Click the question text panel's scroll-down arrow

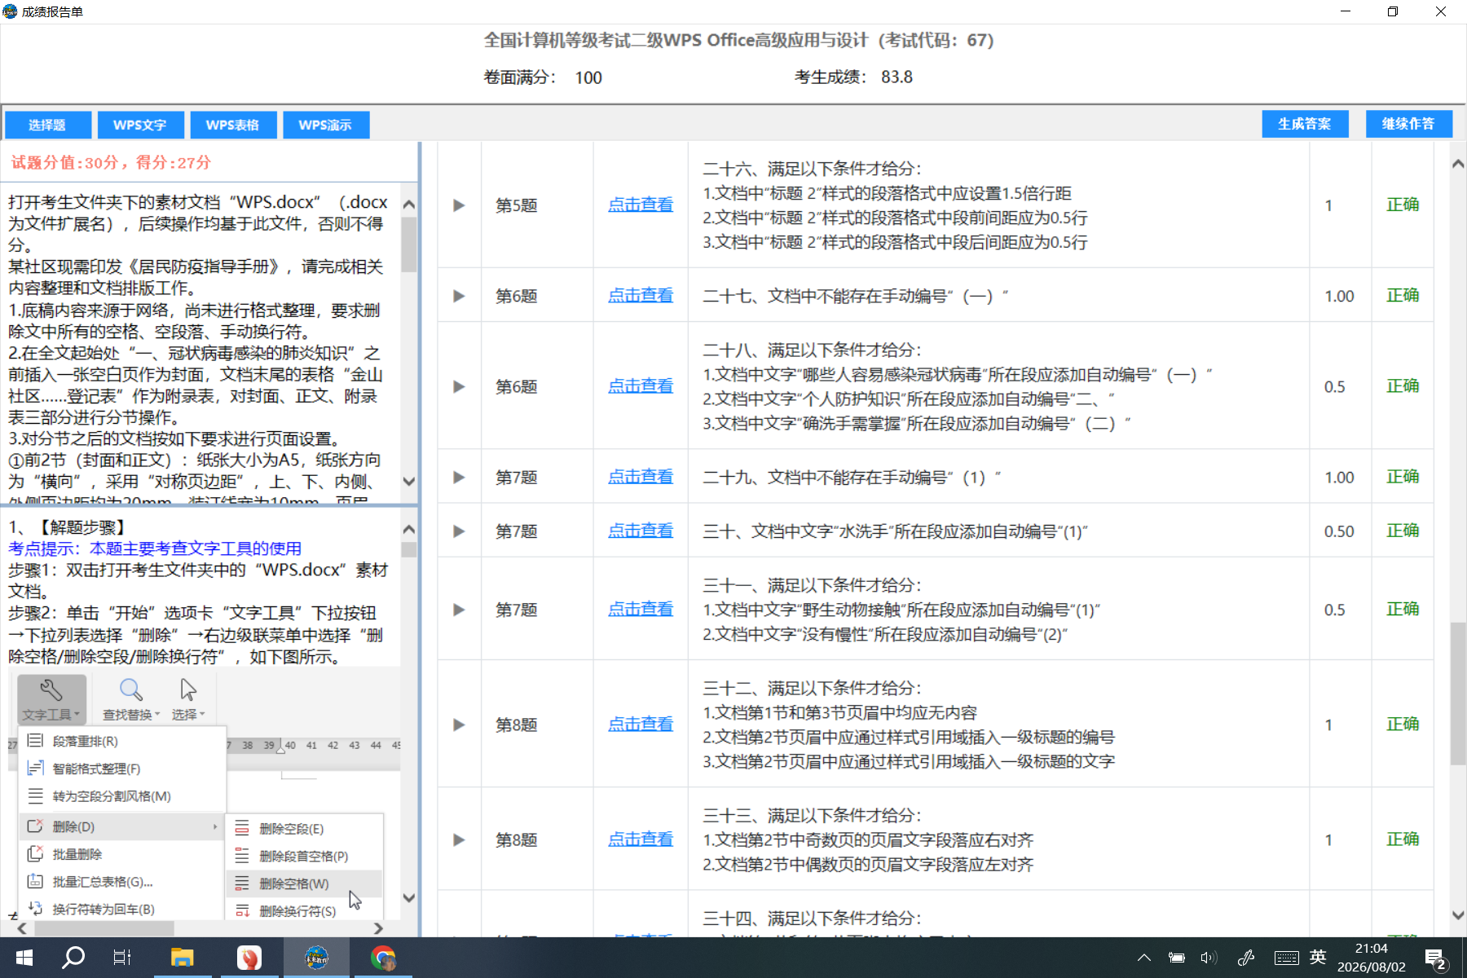[x=409, y=482]
